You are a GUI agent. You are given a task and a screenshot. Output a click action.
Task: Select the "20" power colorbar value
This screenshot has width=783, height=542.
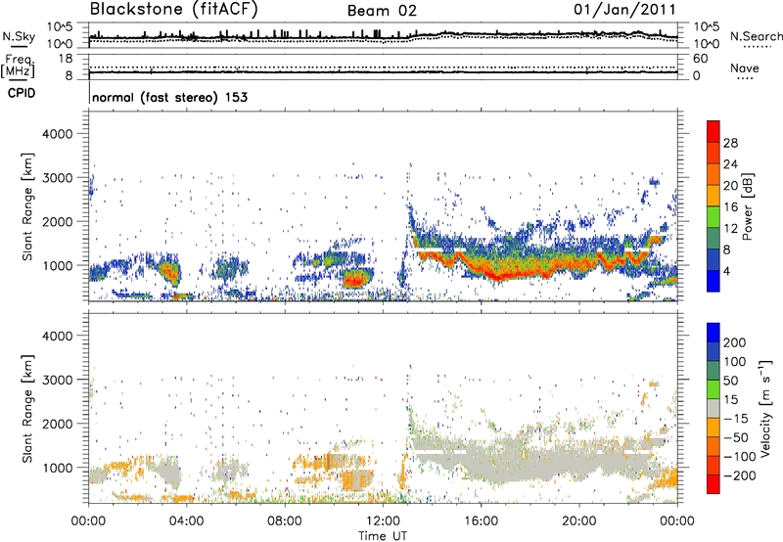(x=730, y=186)
